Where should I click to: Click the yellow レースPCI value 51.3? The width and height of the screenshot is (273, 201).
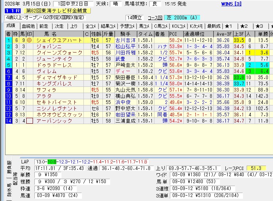coord(257,168)
